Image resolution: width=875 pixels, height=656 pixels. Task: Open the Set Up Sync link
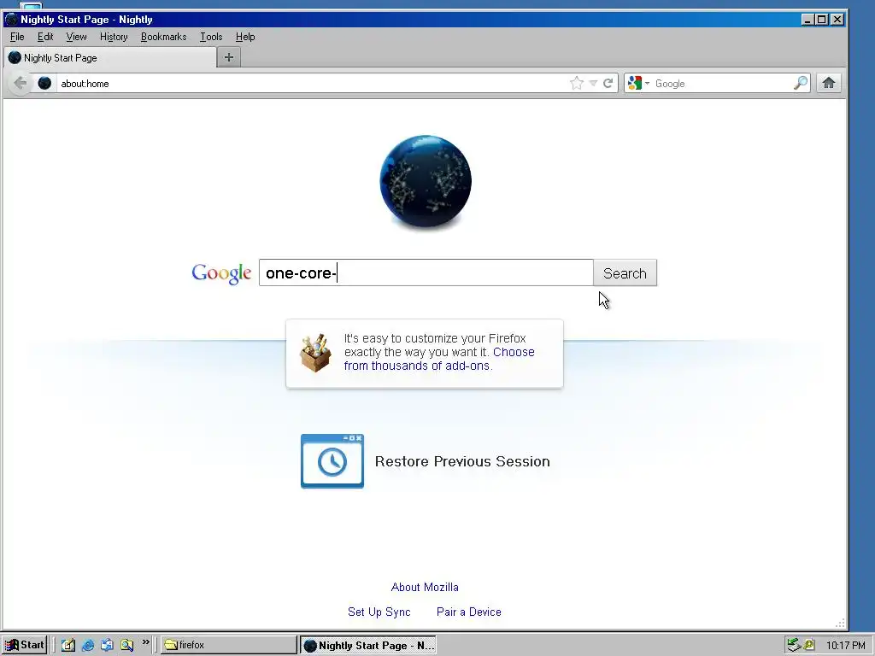click(379, 612)
